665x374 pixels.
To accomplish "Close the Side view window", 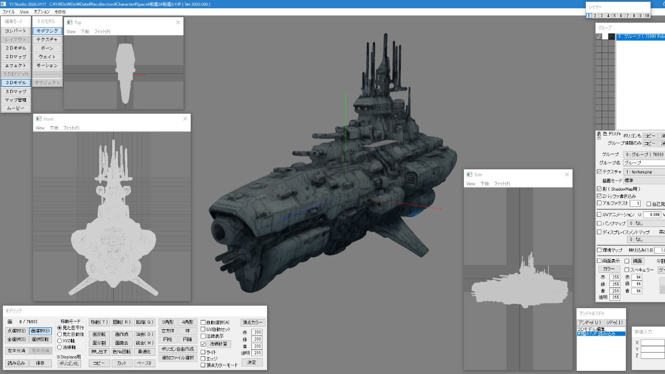I will pos(567,175).
